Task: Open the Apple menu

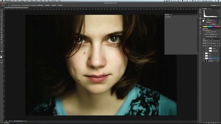Action: pos(2,1)
